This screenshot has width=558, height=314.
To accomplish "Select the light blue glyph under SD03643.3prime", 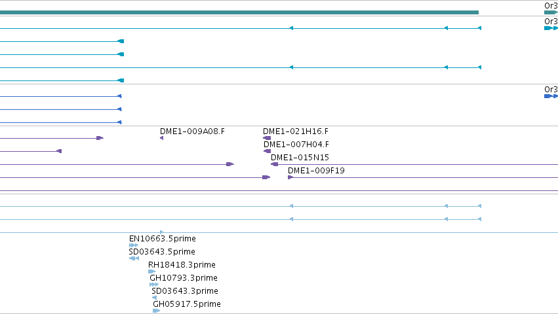I will tap(155, 298).
